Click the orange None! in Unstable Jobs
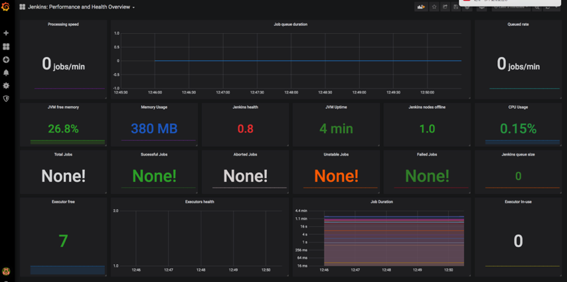This screenshot has height=282, width=567. (336, 176)
